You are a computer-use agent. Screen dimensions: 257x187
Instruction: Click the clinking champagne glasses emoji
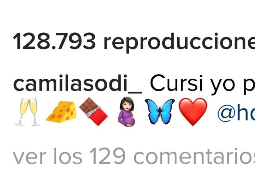pos(27,113)
